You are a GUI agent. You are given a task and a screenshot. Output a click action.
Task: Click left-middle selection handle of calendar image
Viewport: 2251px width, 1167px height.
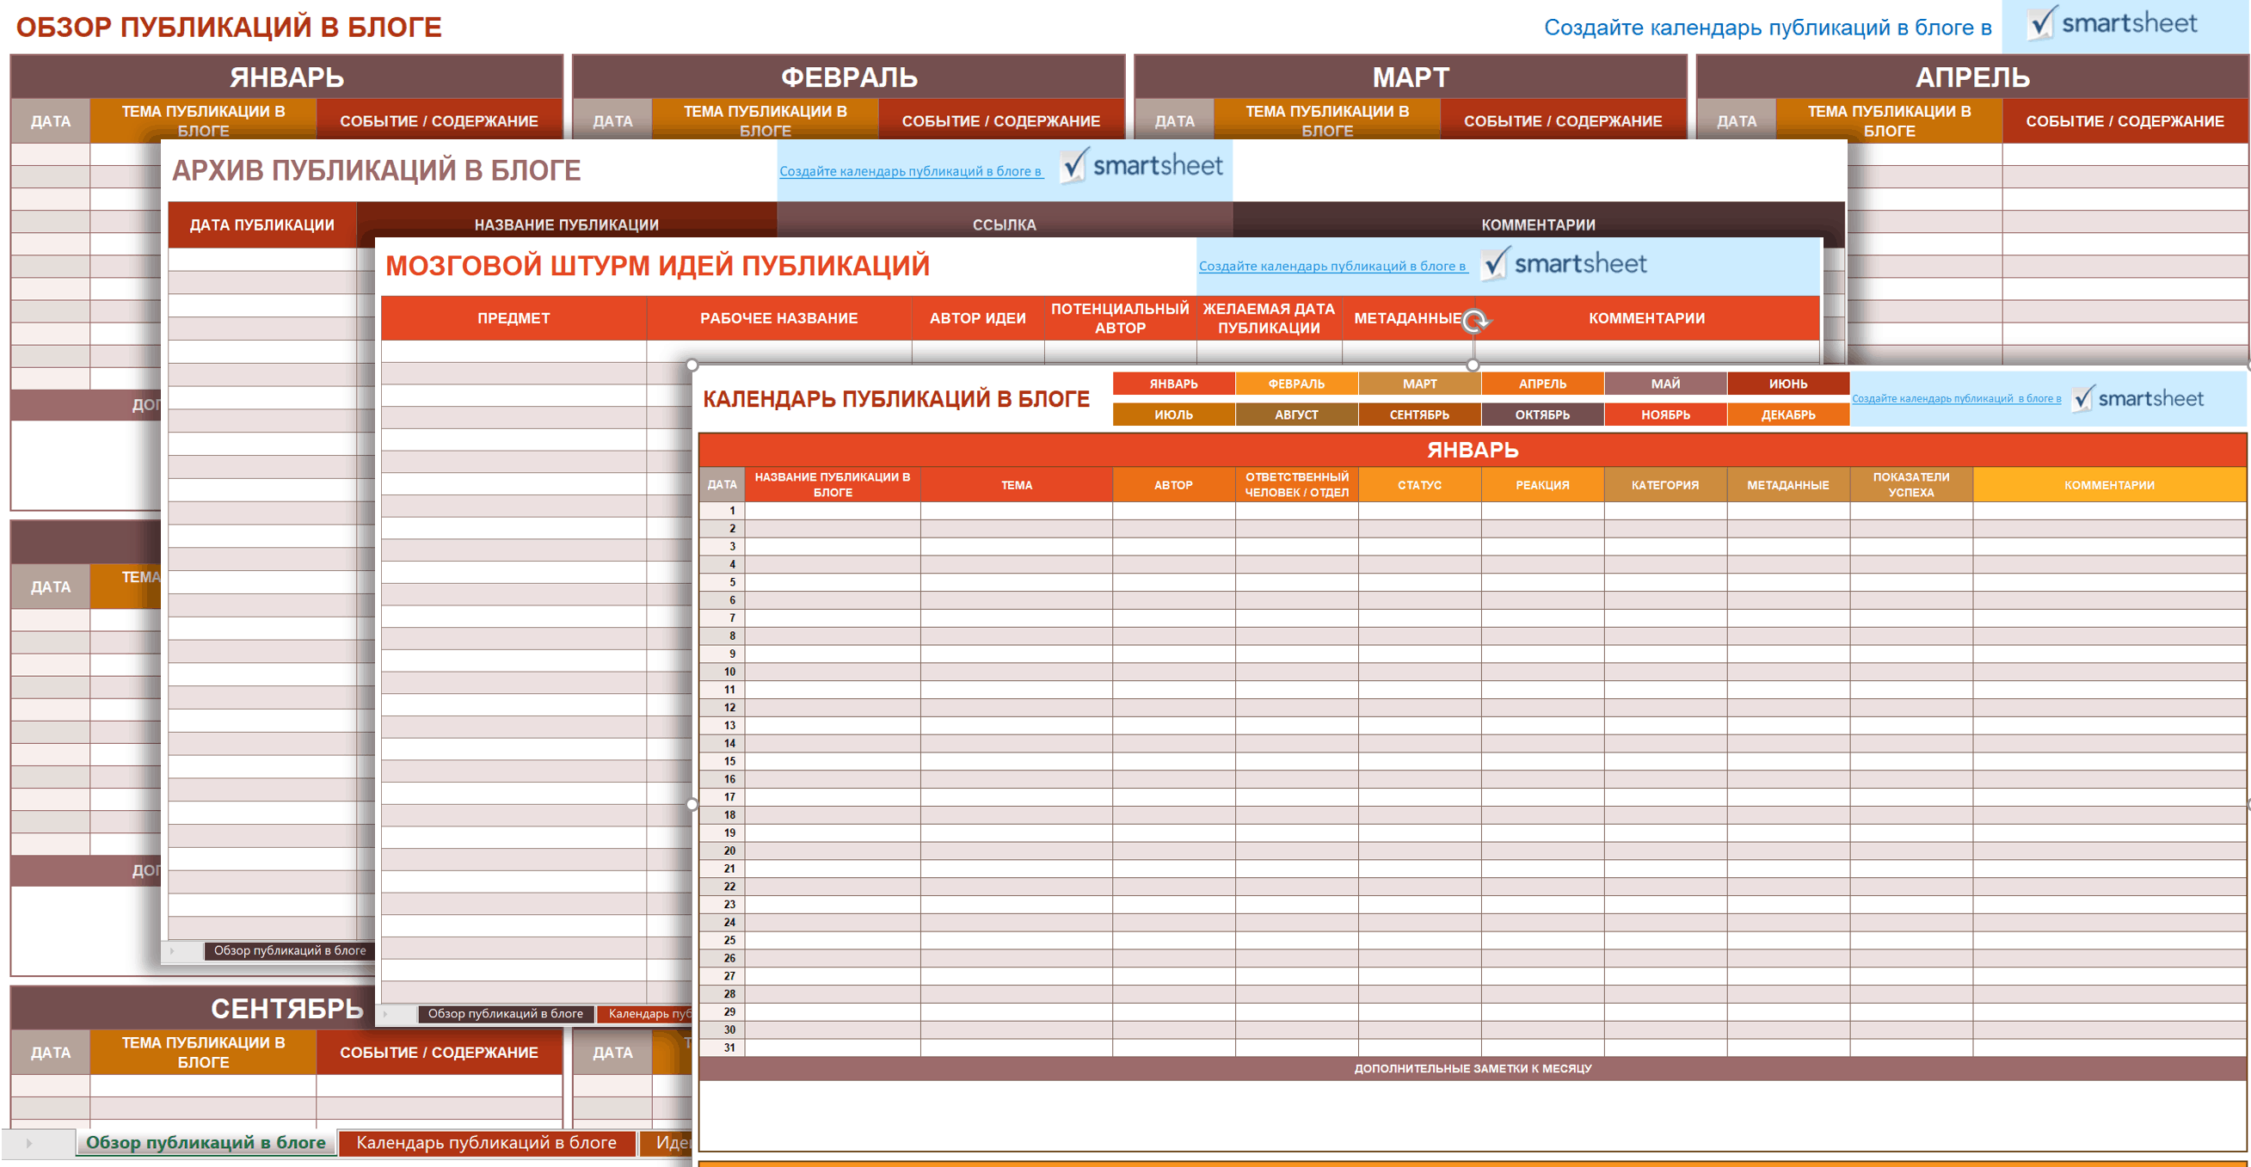(x=692, y=804)
